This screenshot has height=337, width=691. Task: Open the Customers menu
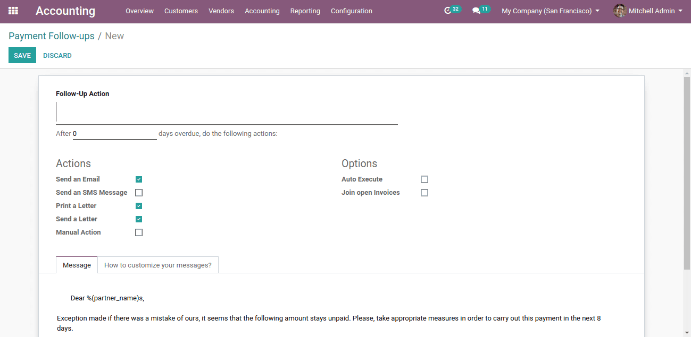[x=181, y=11]
